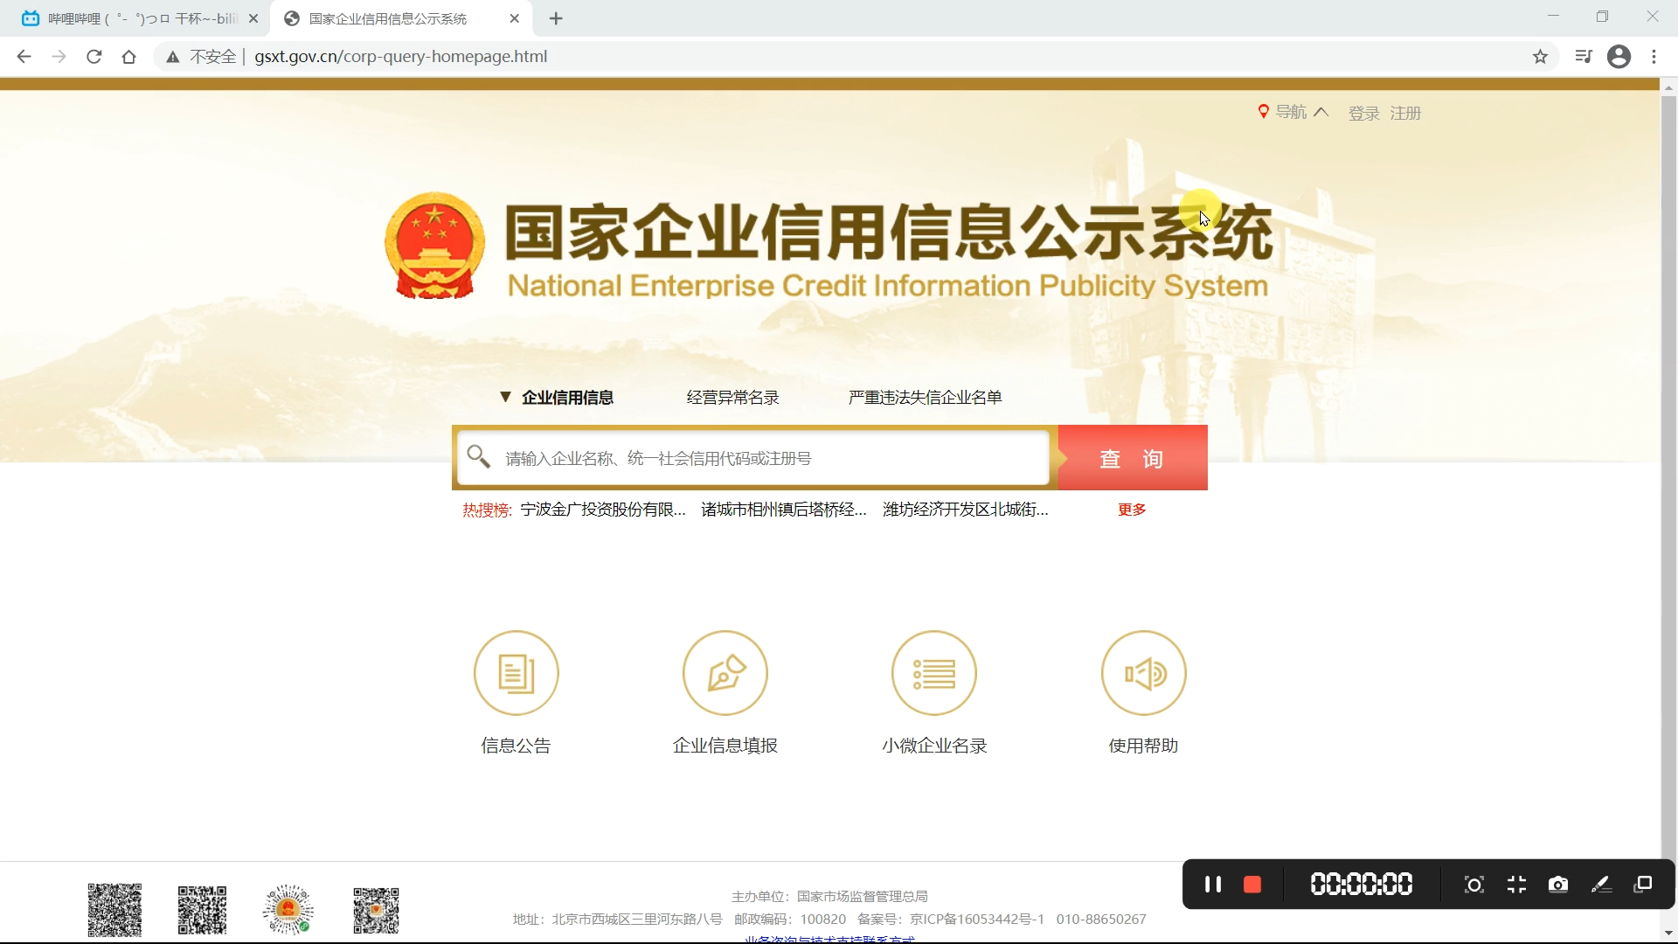Open the Chrome three-dot menu

(x=1654, y=57)
